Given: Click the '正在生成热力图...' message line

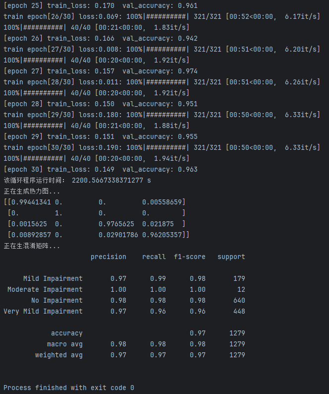Looking at the screenshot, I should click(32, 191).
